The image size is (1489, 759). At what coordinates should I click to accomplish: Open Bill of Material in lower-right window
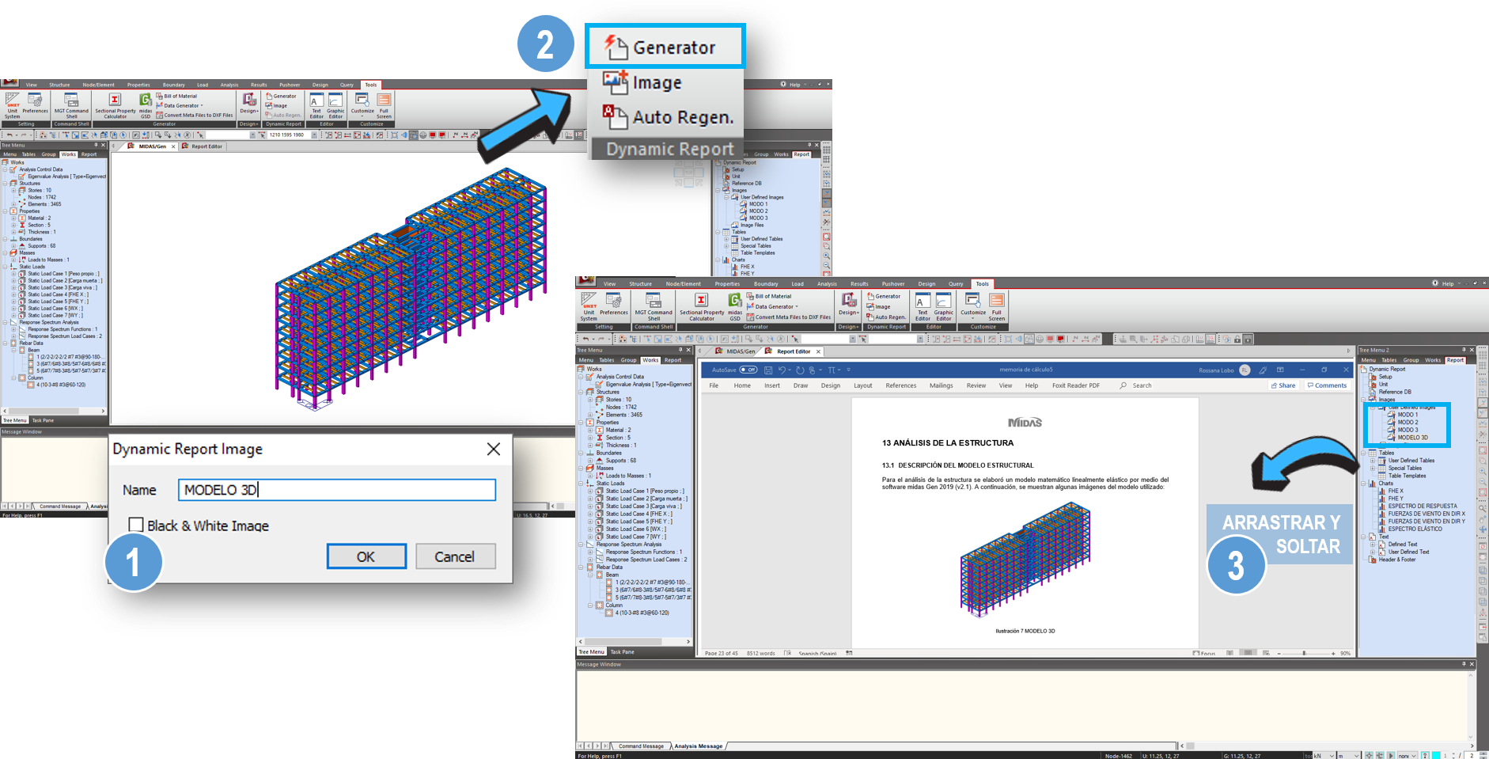768,296
